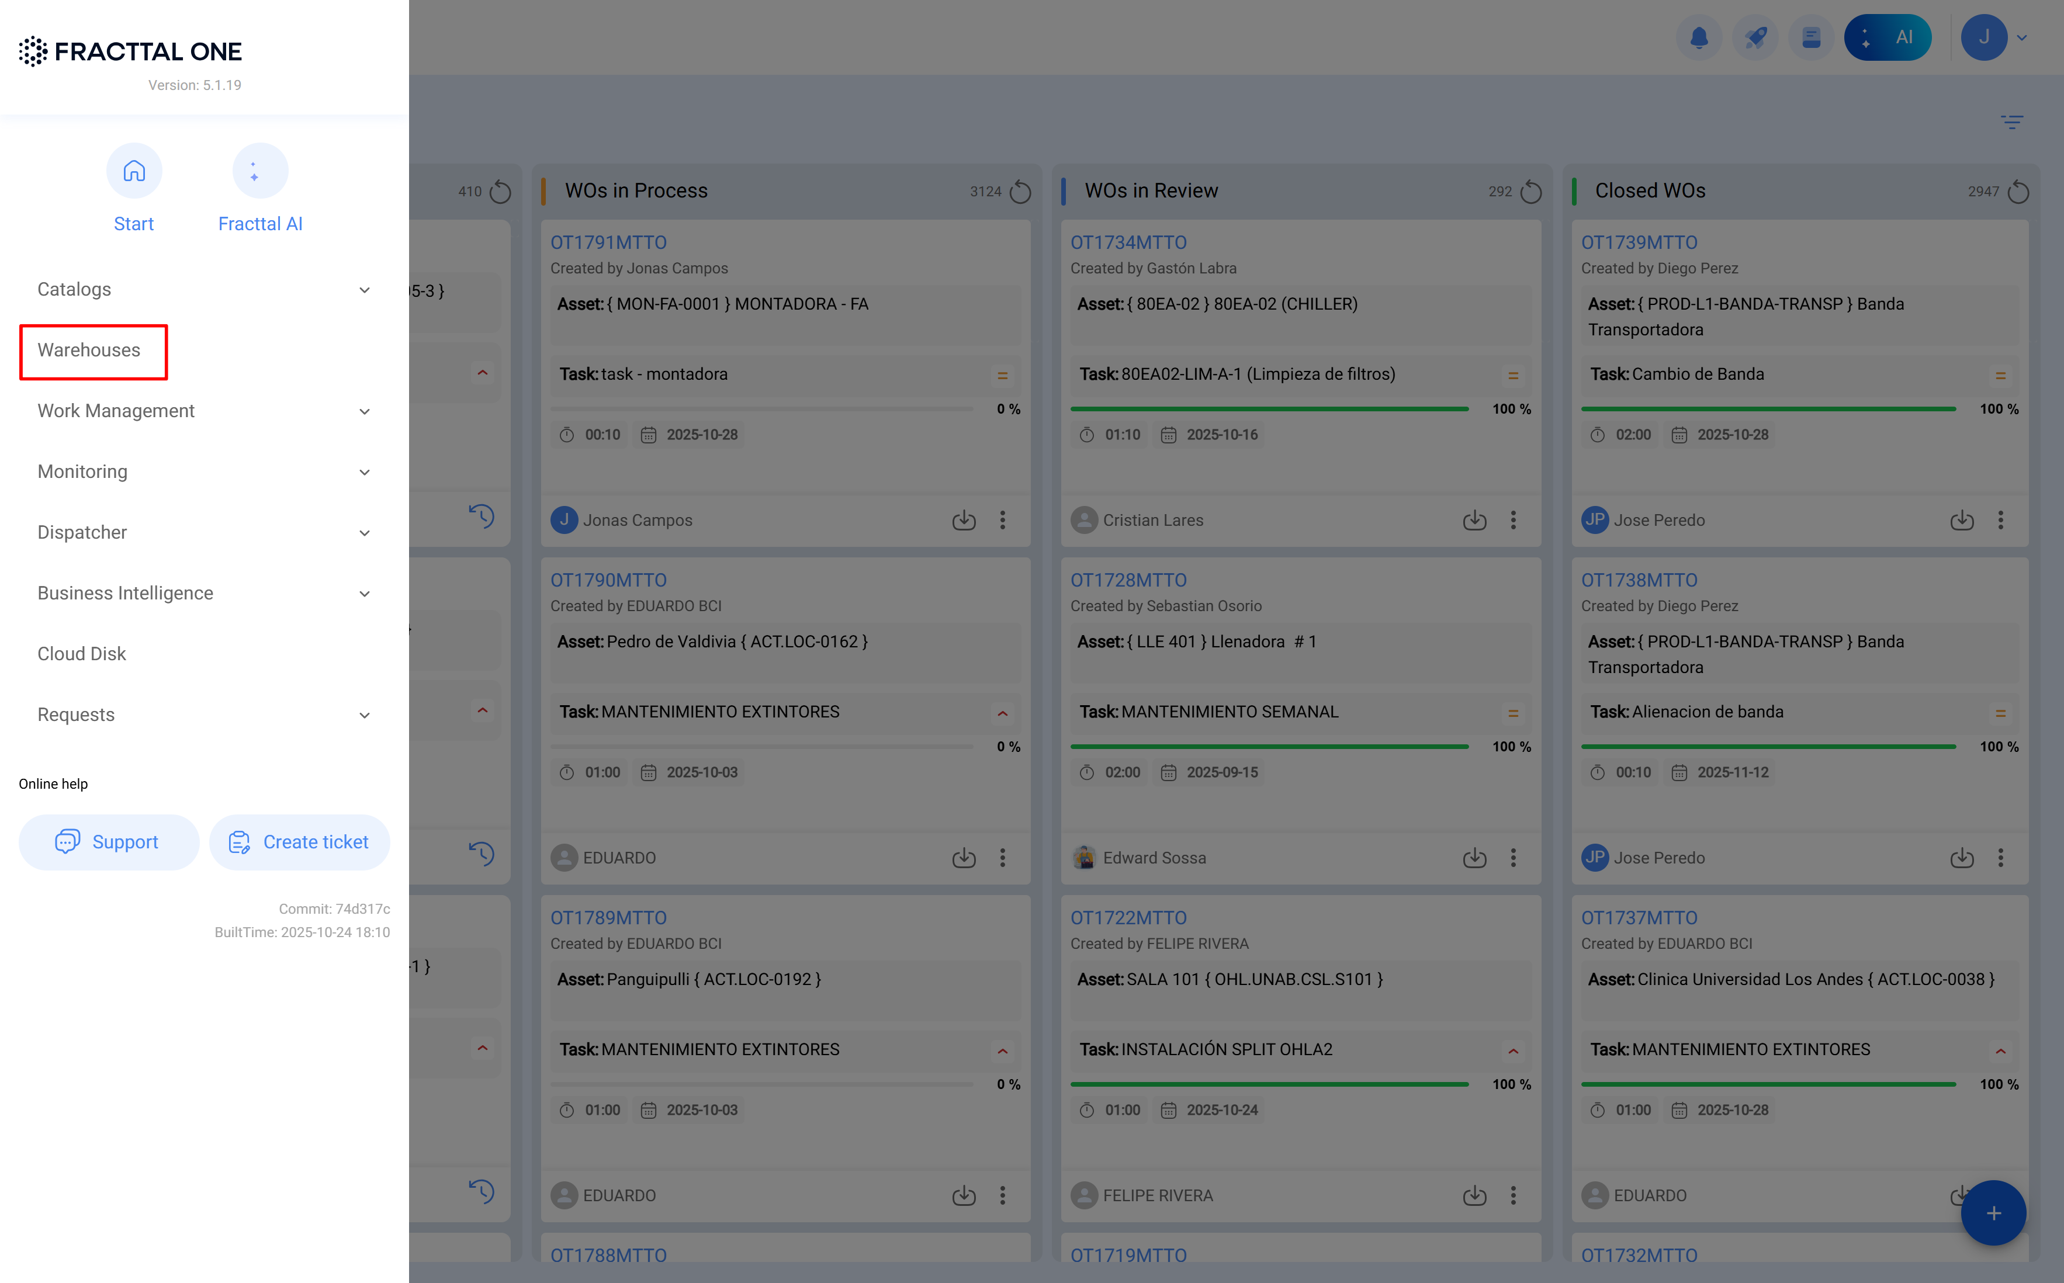Screen dimensions: 2064x1283
Task: Click the Create ticket button
Action: click(300, 842)
